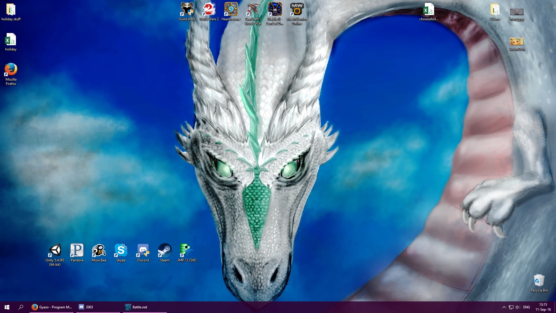
Task: Select the MusicBee desktop shortcut
Action: click(99, 250)
